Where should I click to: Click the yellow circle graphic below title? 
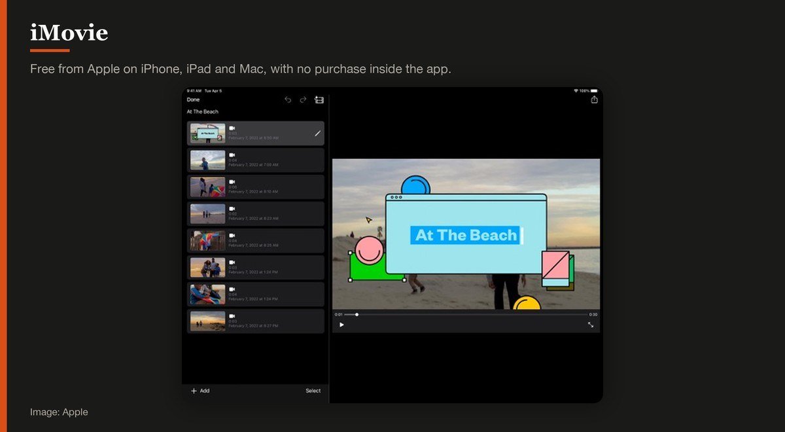(x=527, y=302)
